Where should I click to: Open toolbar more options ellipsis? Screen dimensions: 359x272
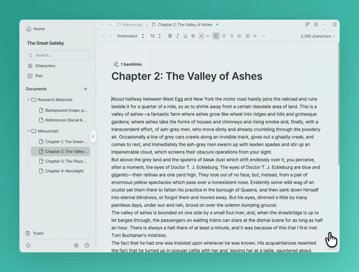tap(263, 36)
